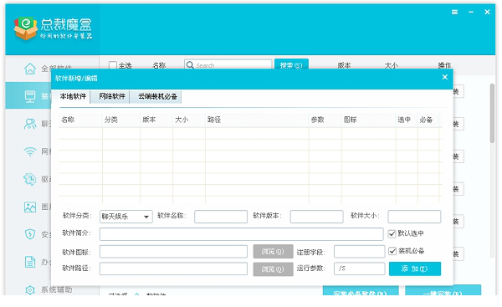Screen dimensions: 502x307
Task: Open the chat people icon category
Action: (30, 124)
